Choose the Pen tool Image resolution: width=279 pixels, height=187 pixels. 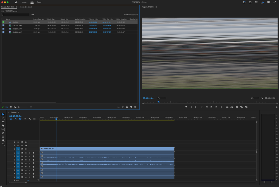coord(3,133)
